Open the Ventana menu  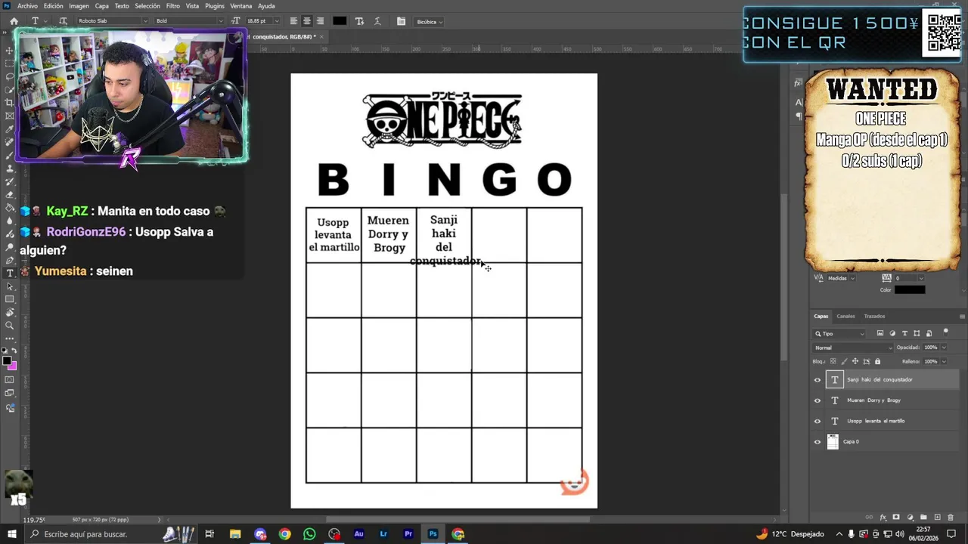point(240,5)
